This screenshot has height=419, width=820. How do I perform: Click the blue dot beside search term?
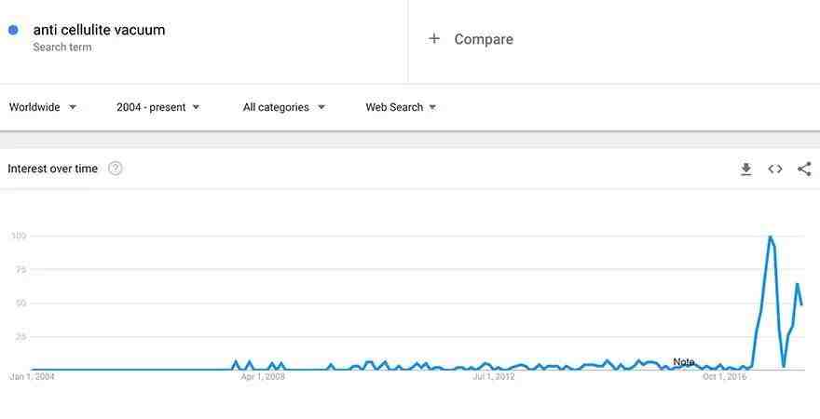pos(13,30)
